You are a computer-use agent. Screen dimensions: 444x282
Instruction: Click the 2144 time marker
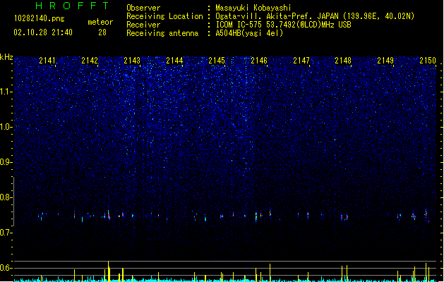174,61
